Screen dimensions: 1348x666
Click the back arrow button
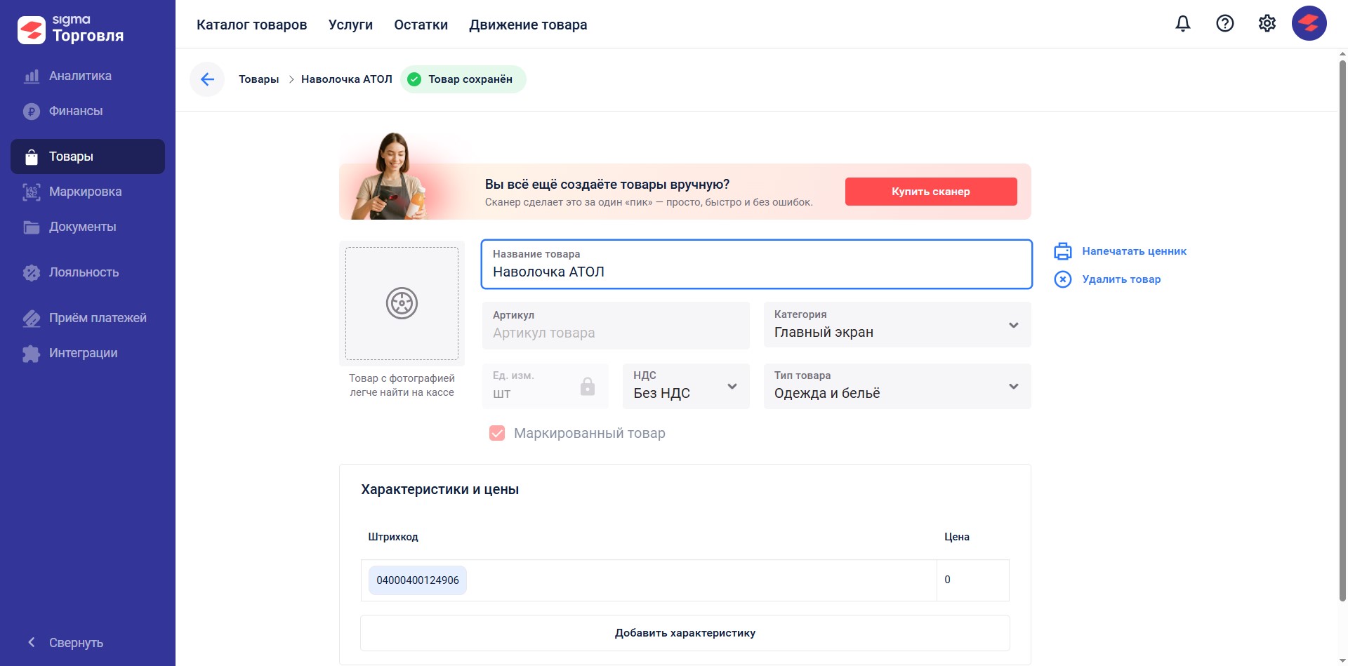tap(207, 79)
